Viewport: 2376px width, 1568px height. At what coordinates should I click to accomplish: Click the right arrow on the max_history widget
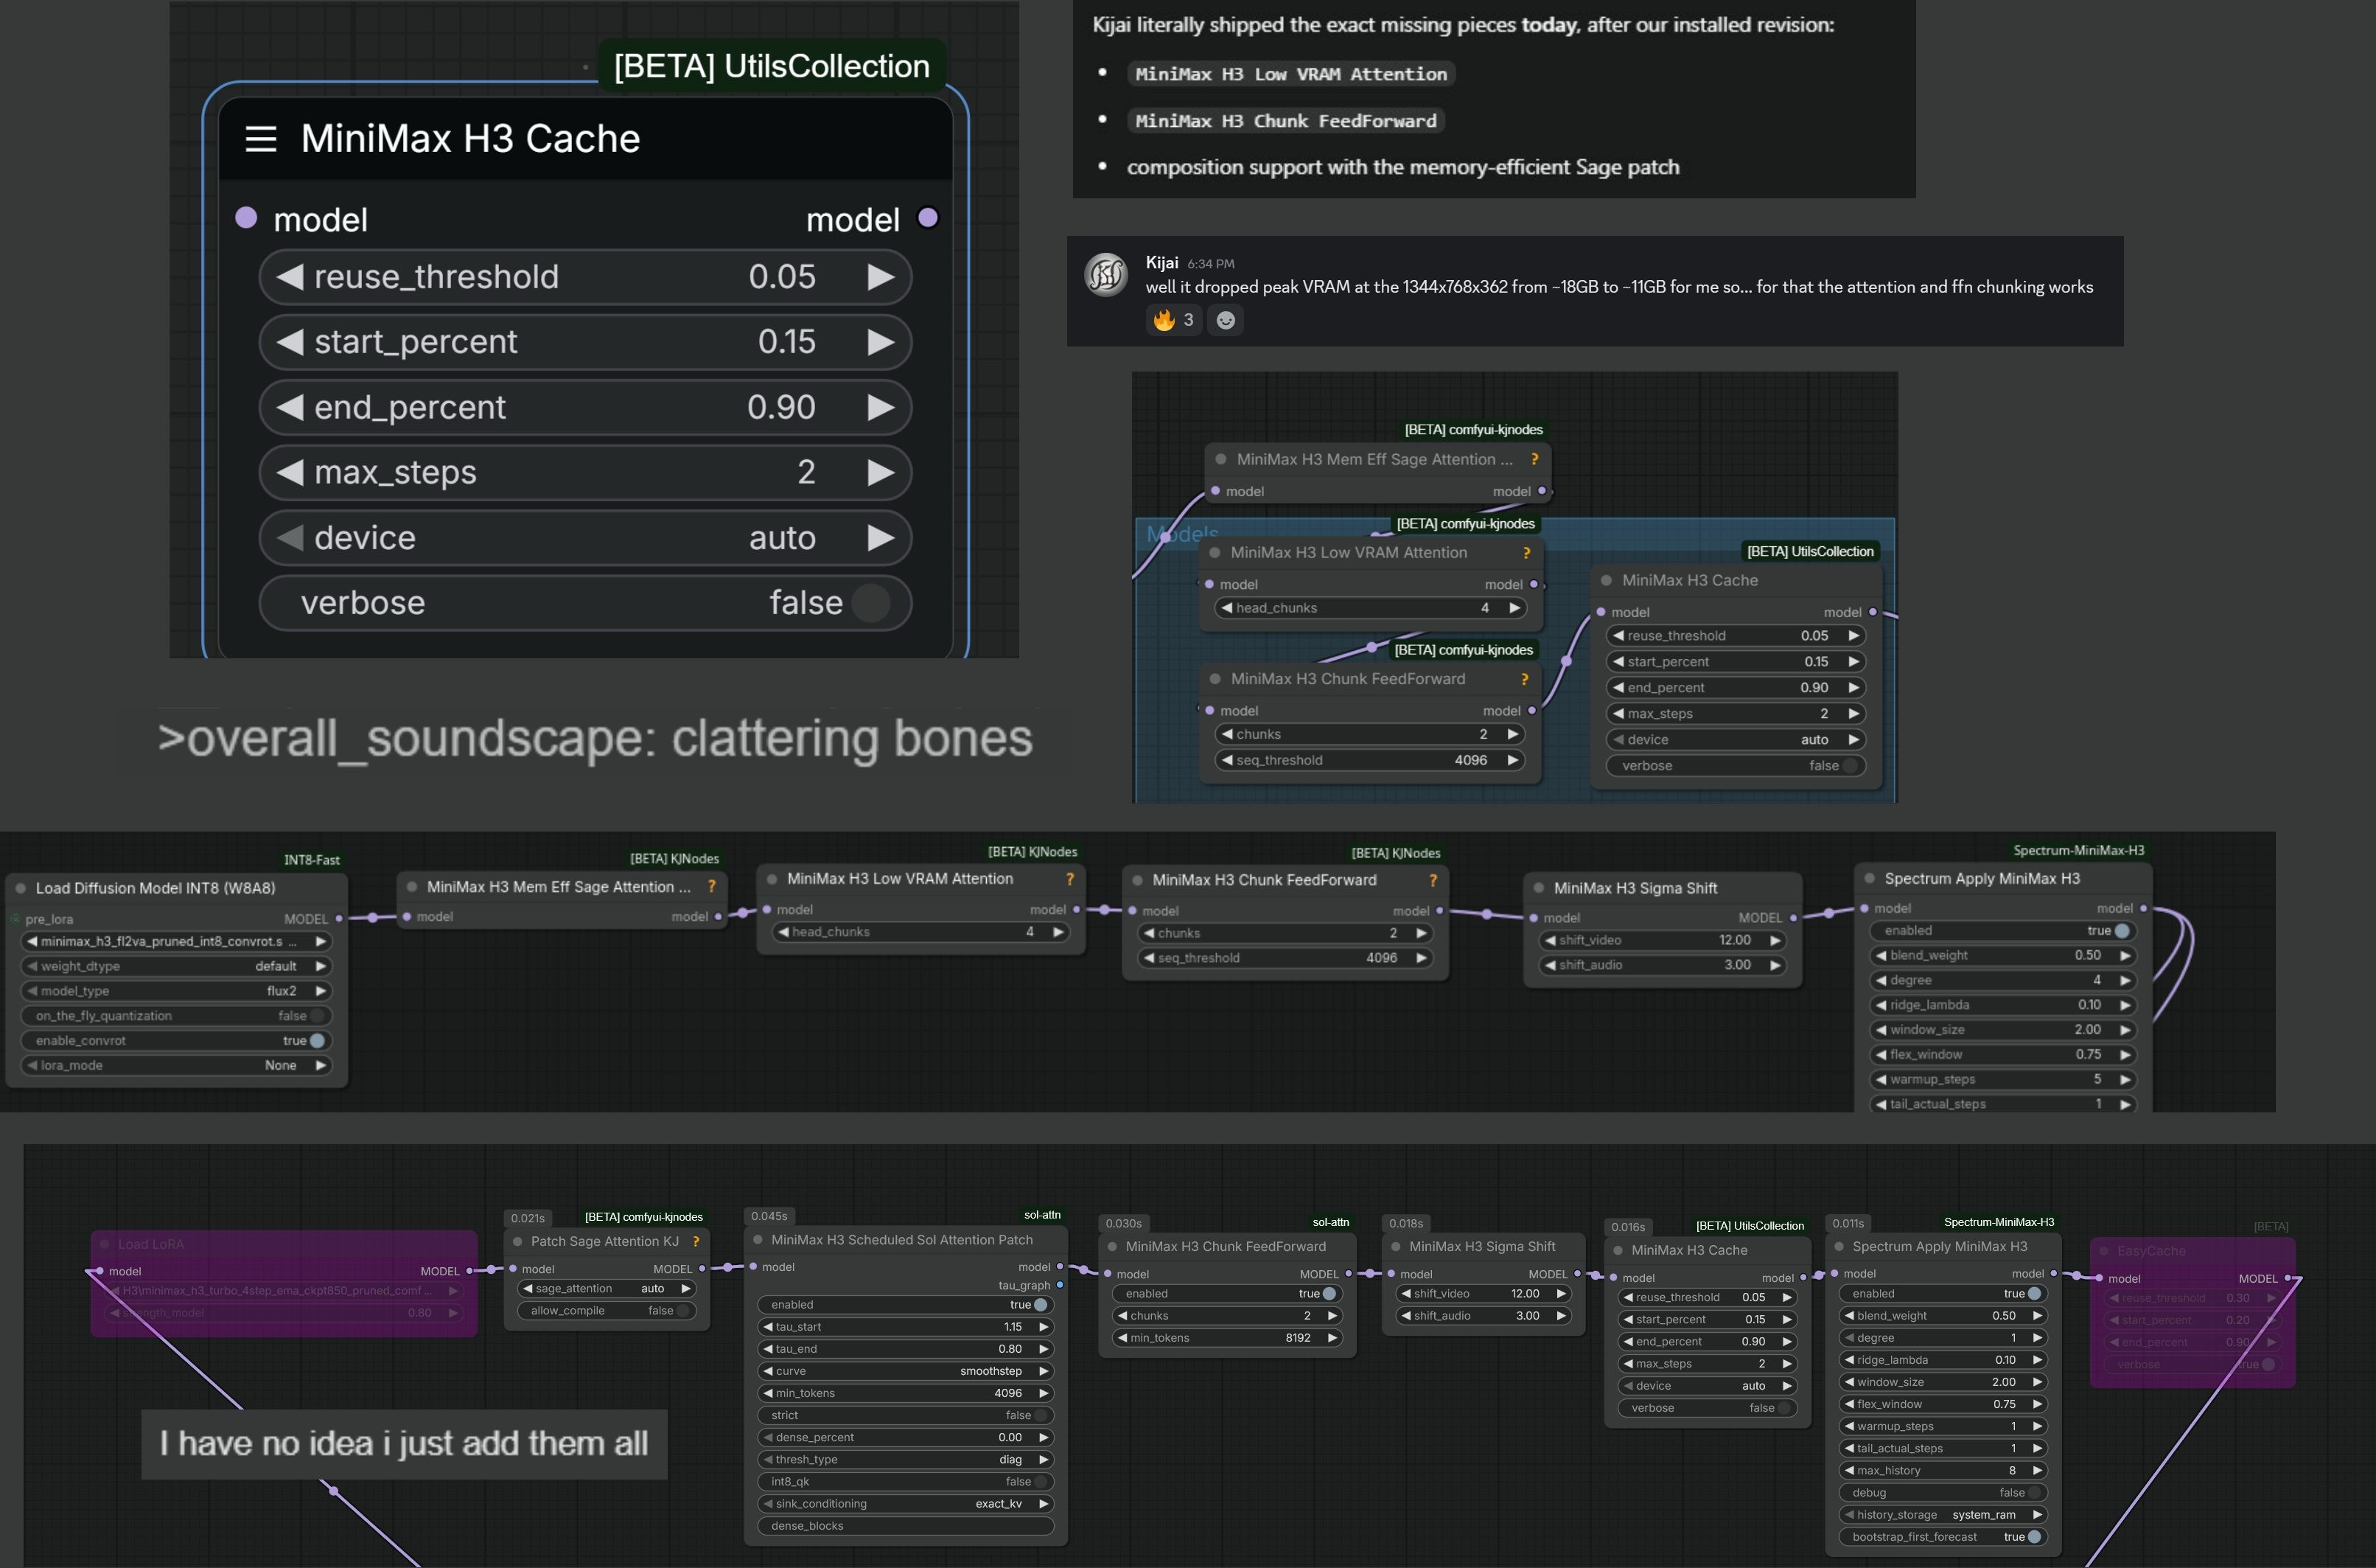click(x=2037, y=1471)
